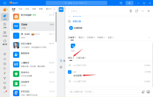The width and height of the screenshot is (153, 97).
Task: Open the phone calls icon in sidebar
Action: 5,54
